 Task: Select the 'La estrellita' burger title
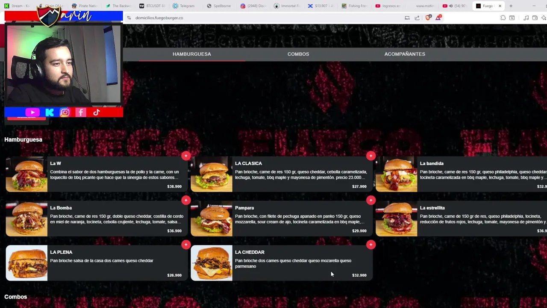tap(432, 208)
